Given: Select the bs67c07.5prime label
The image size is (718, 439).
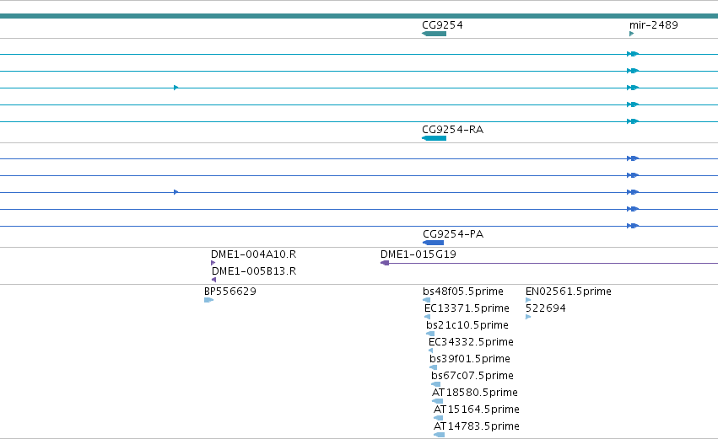Looking at the screenshot, I should 472,376.
